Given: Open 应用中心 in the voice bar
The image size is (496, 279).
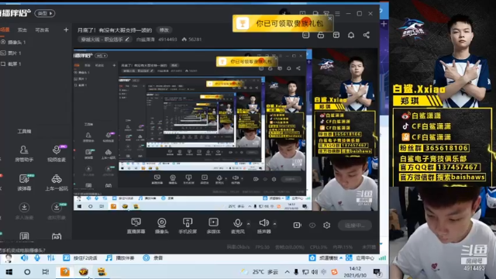Looking at the screenshot, I should tap(360, 258).
